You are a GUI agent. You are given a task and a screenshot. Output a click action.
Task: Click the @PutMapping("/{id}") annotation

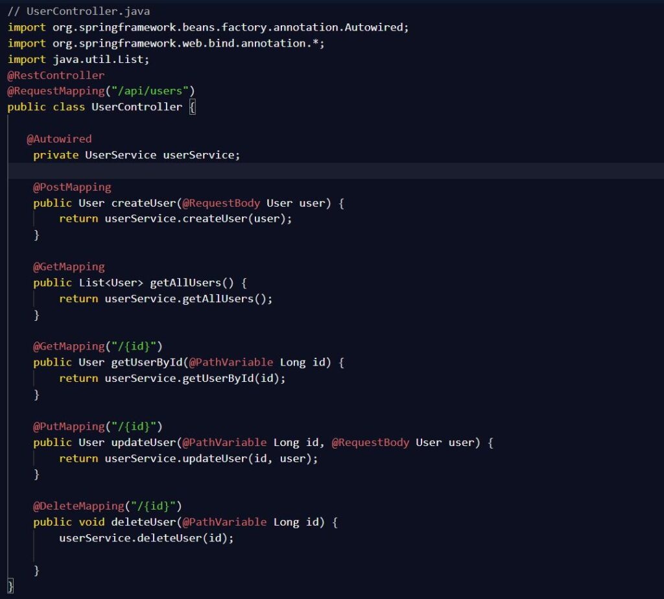point(98,427)
